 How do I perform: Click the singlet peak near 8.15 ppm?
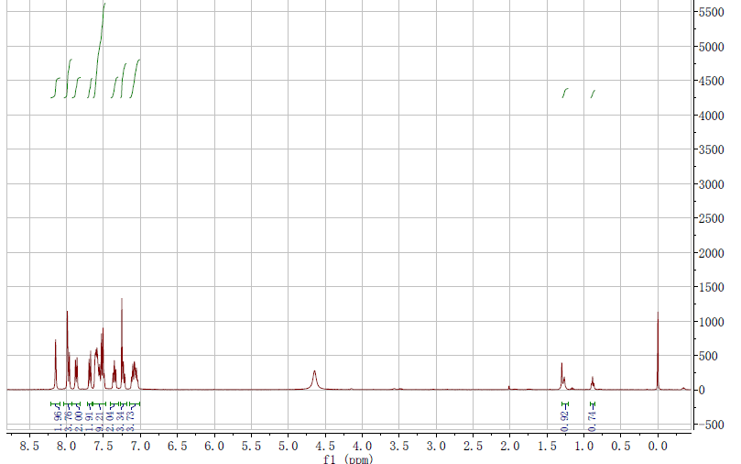point(55,365)
